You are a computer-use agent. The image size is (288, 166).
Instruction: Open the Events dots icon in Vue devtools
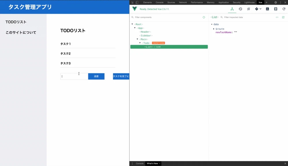click(x=249, y=9)
